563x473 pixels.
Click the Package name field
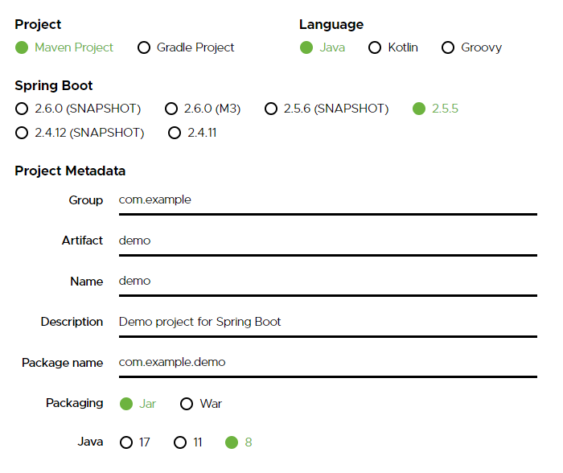[x=327, y=363]
